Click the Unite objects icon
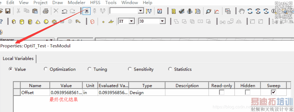The width and height of the screenshot is (294, 112). click(x=176, y=22)
